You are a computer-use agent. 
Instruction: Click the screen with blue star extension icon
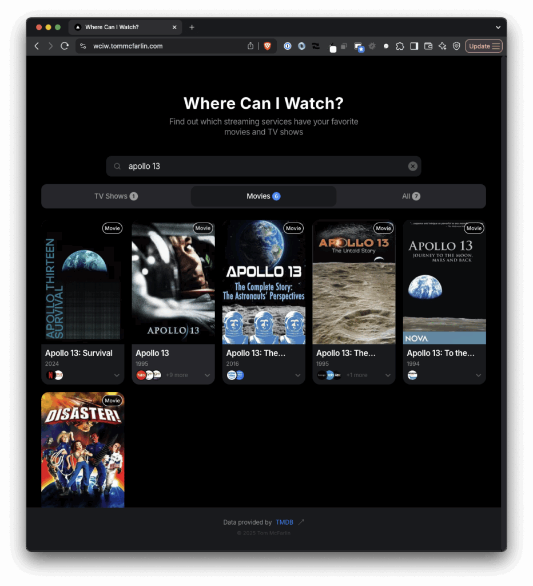pyautogui.click(x=359, y=47)
